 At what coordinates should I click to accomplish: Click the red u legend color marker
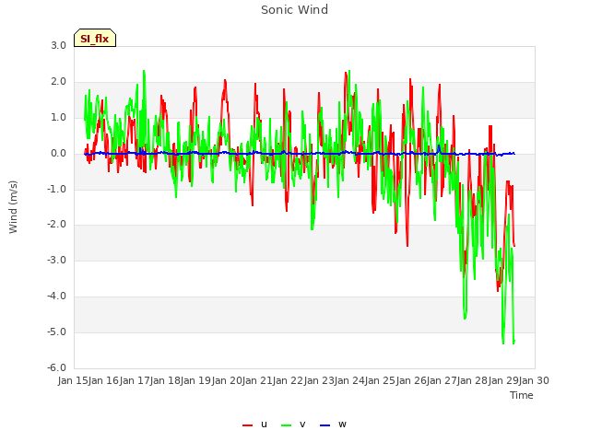[x=247, y=425]
